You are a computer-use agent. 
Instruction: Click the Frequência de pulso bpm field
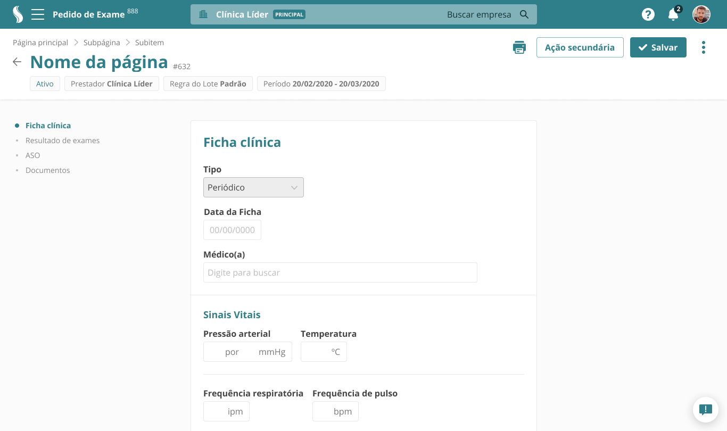coord(335,411)
